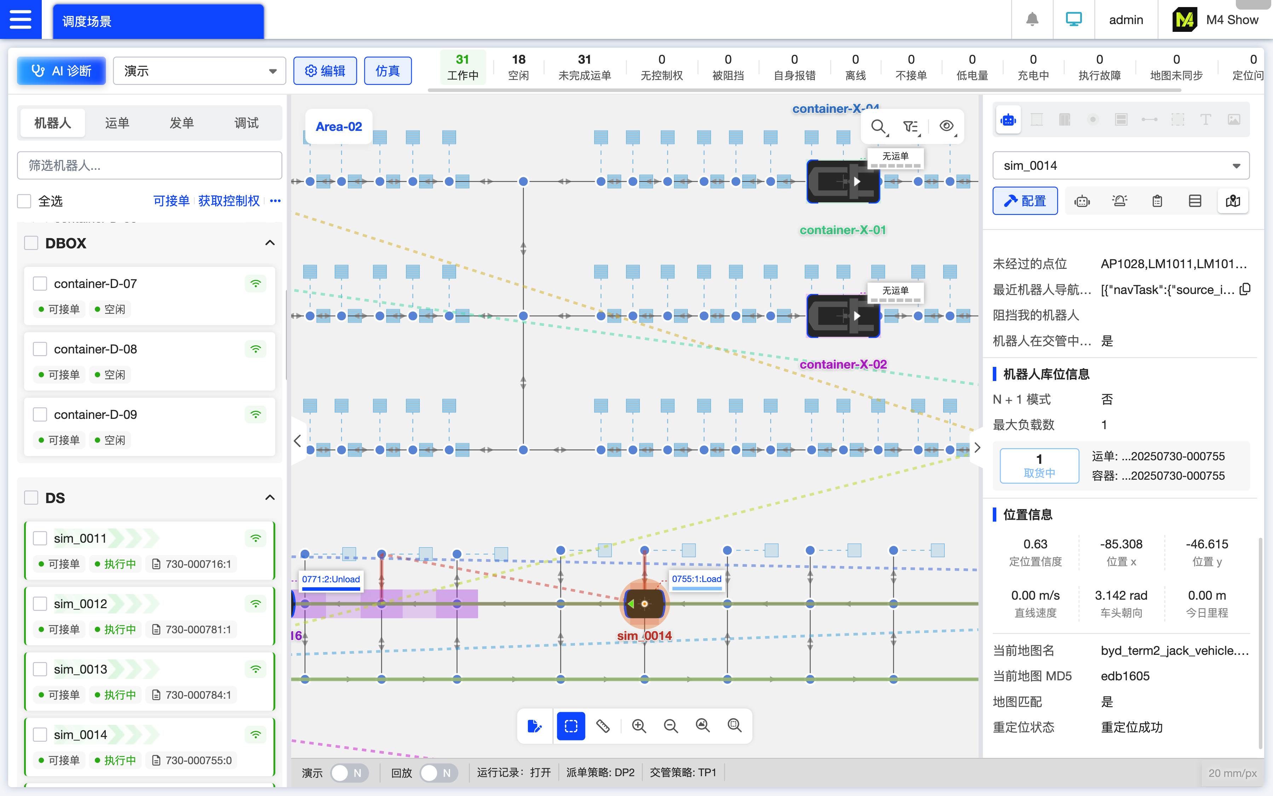The width and height of the screenshot is (1273, 796).
Task: Click the zoom out map icon
Action: pos(671,726)
